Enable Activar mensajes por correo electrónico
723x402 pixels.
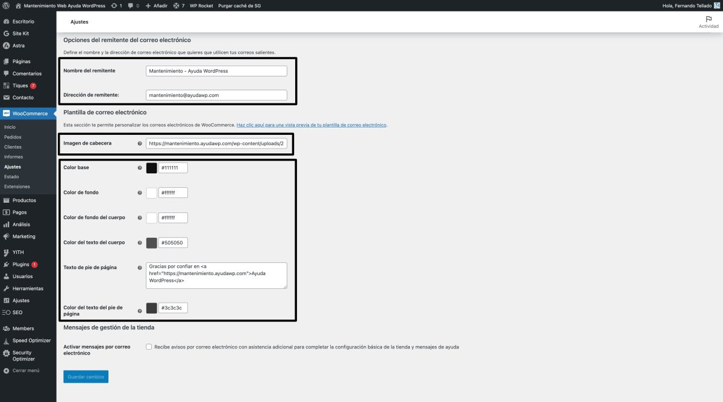point(148,347)
